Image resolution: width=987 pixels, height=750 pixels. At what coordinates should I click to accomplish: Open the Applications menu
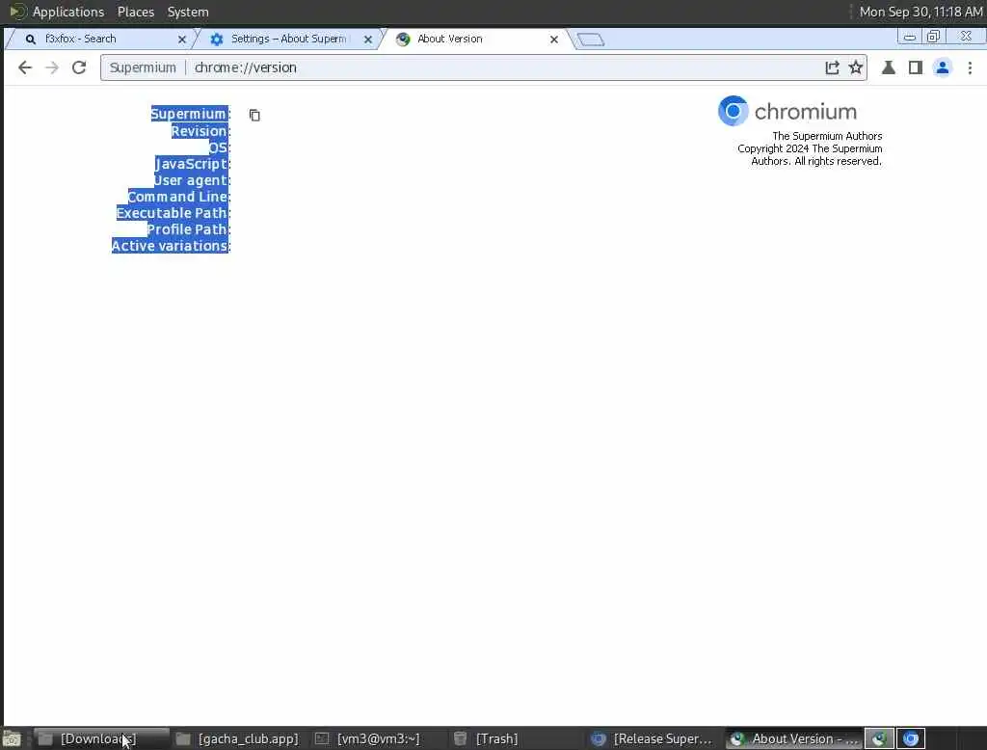coord(68,12)
